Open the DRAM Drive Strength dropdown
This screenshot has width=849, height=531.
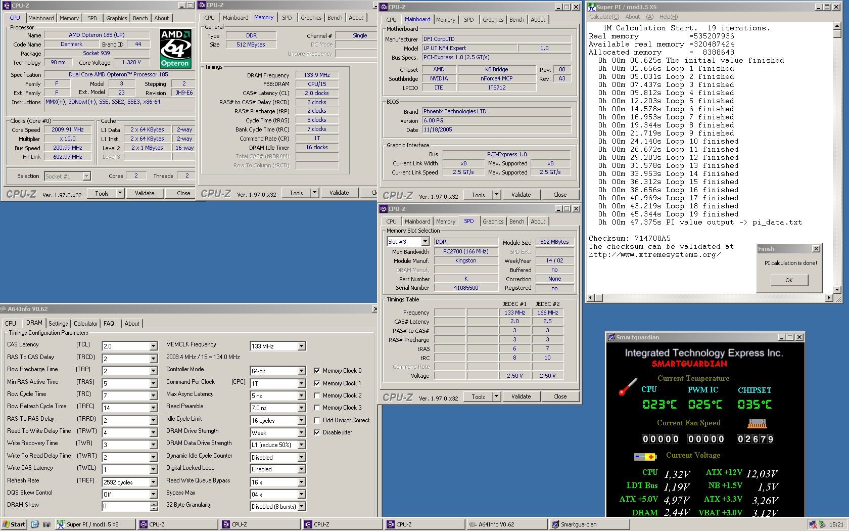[301, 433]
